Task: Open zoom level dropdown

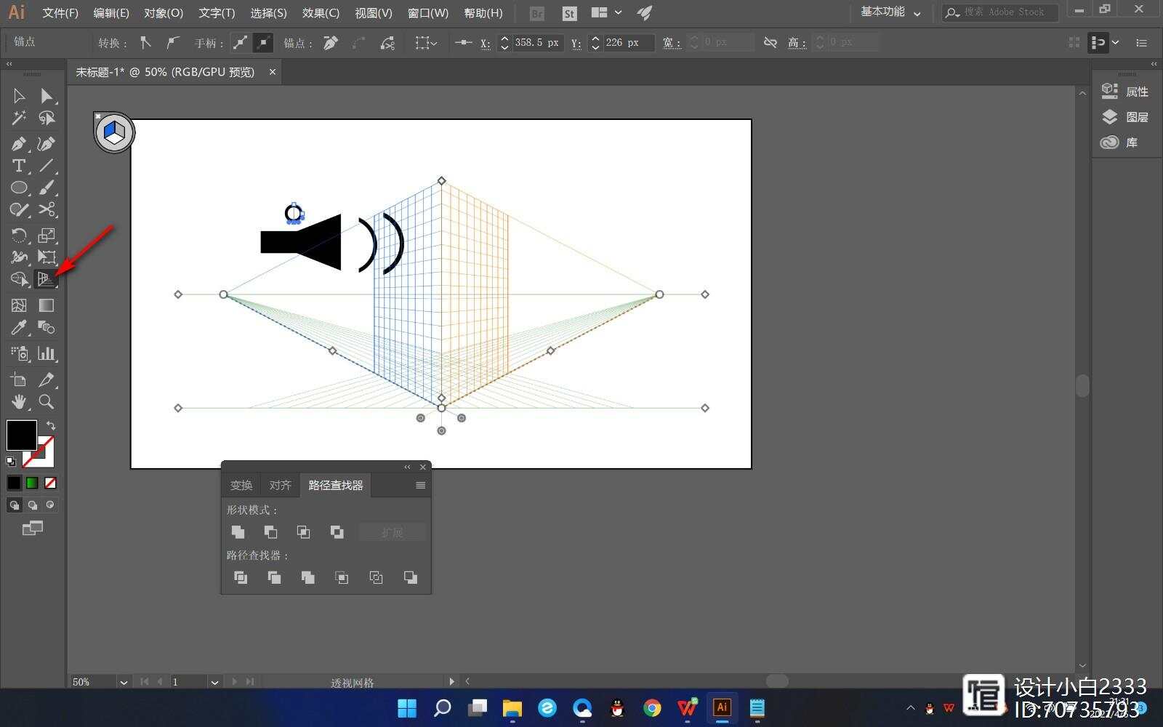Action: pyautogui.click(x=124, y=682)
